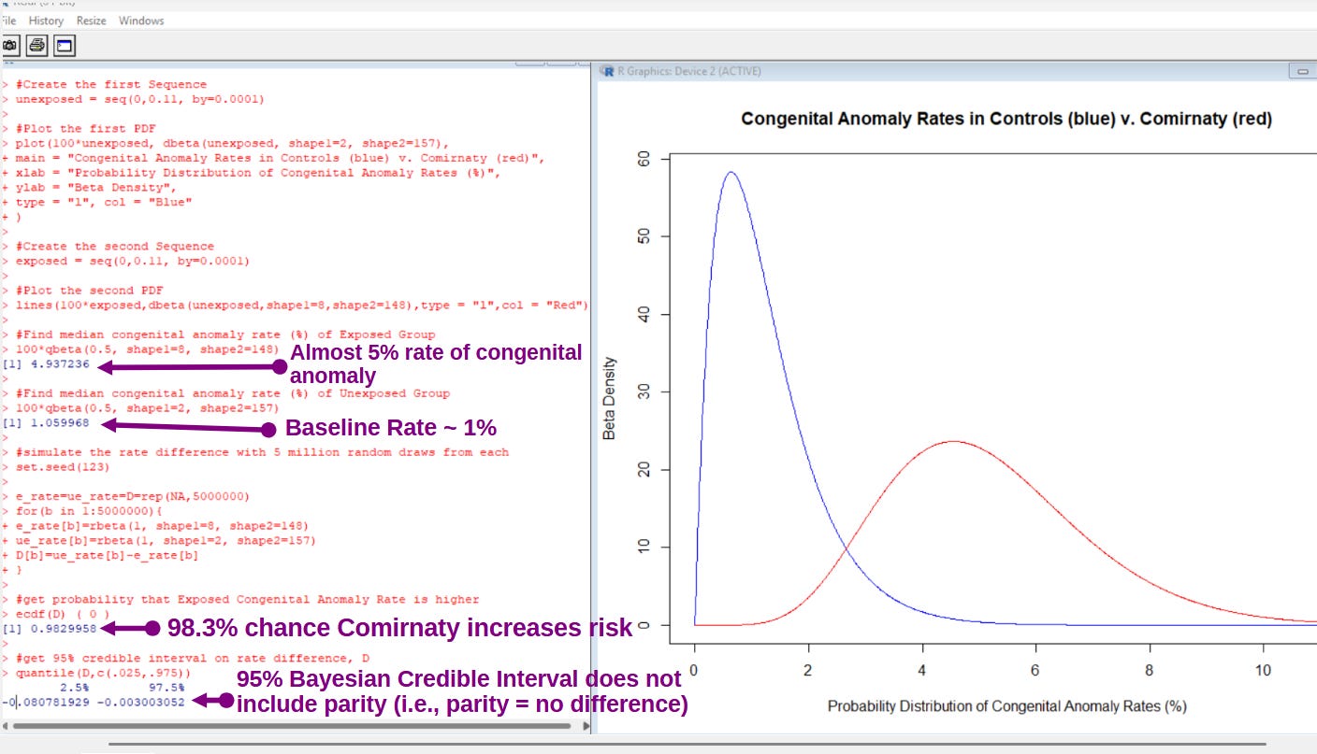Click the 'lines(100*exposed,dbeta(...' command line
Screen dimensions: 1317x754
pos(302,305)
